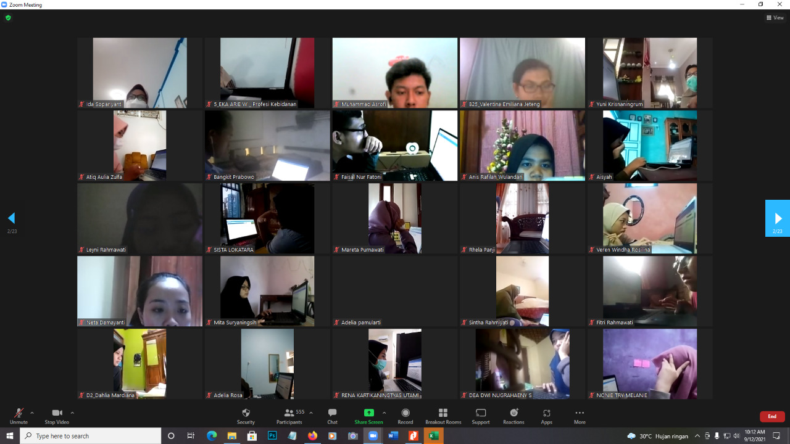Open the Chat panel
Viewport: 790px width, 444px height.
pos(332,413)
